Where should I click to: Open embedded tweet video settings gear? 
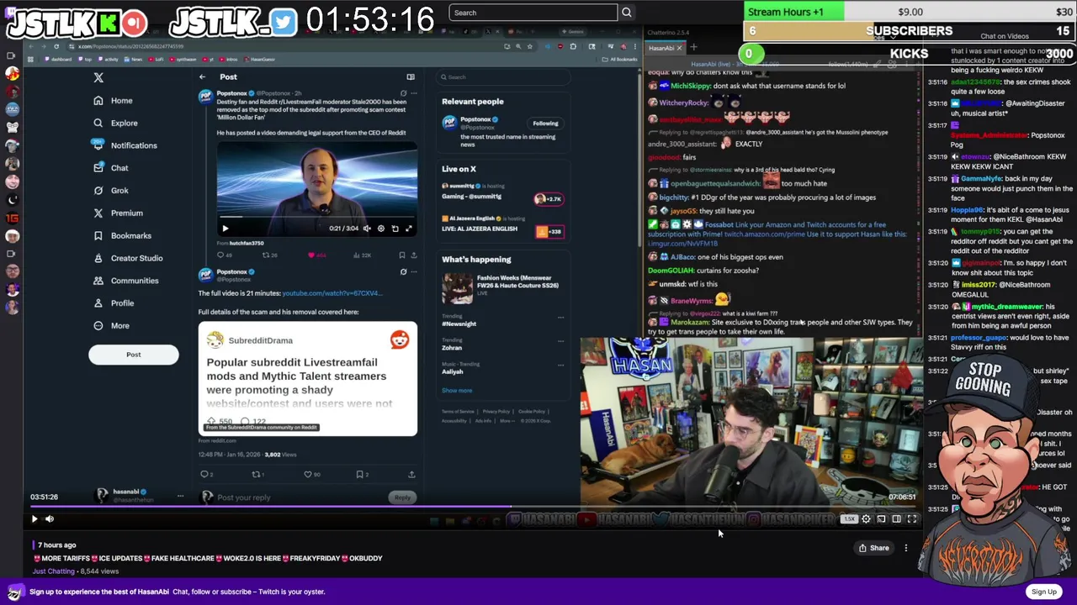(381, 229)
